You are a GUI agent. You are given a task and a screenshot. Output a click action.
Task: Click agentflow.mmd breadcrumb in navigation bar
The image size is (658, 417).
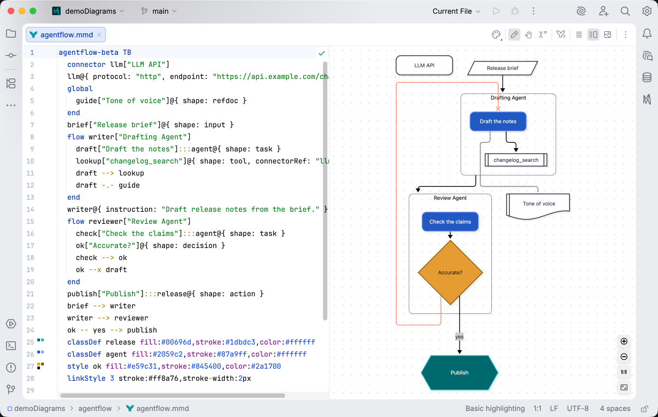point(157,408)
